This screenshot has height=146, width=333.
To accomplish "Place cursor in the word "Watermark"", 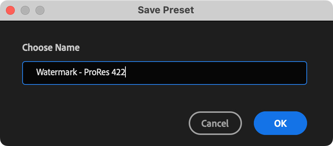I will click(57, 72).
